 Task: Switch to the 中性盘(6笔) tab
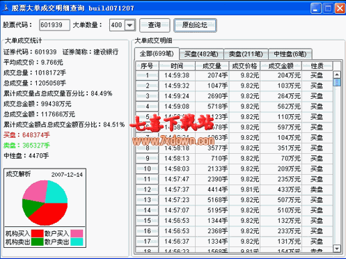290,54
